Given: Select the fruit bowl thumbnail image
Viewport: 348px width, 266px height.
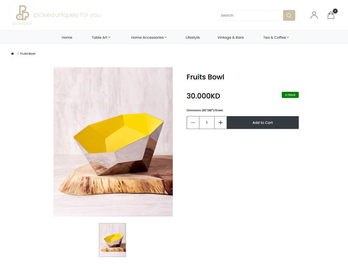Looking at the screenshot, I should 112,240.
